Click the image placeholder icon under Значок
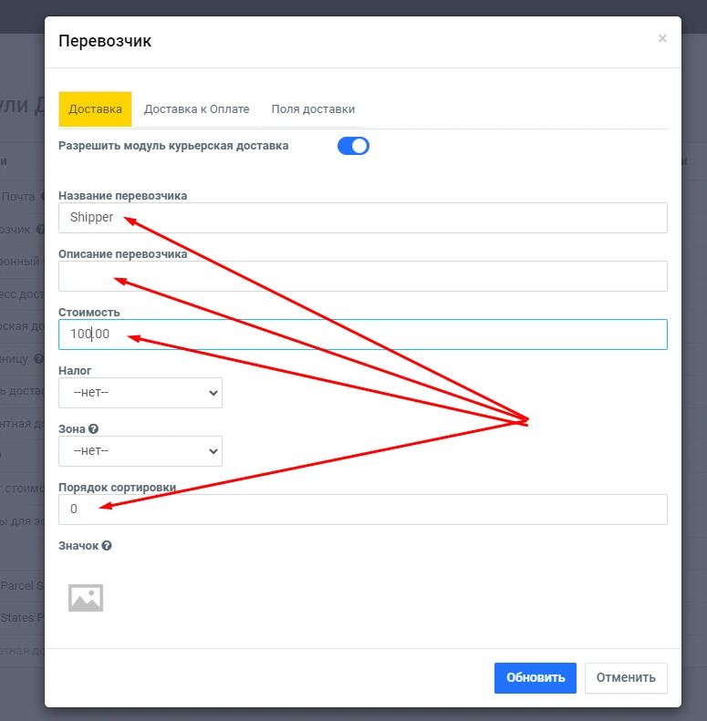707x721 pixels. [86, 597]
